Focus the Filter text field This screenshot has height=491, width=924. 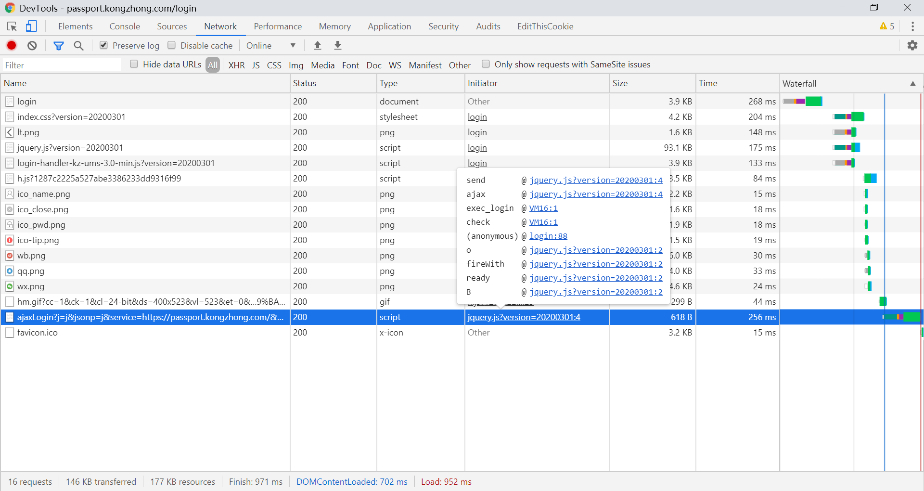coord(62,65)
